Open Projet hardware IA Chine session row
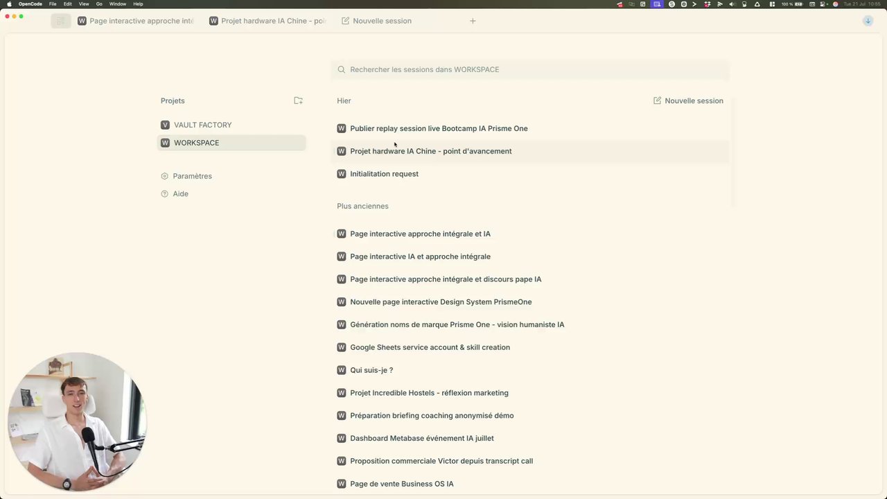 pos(530,151)
